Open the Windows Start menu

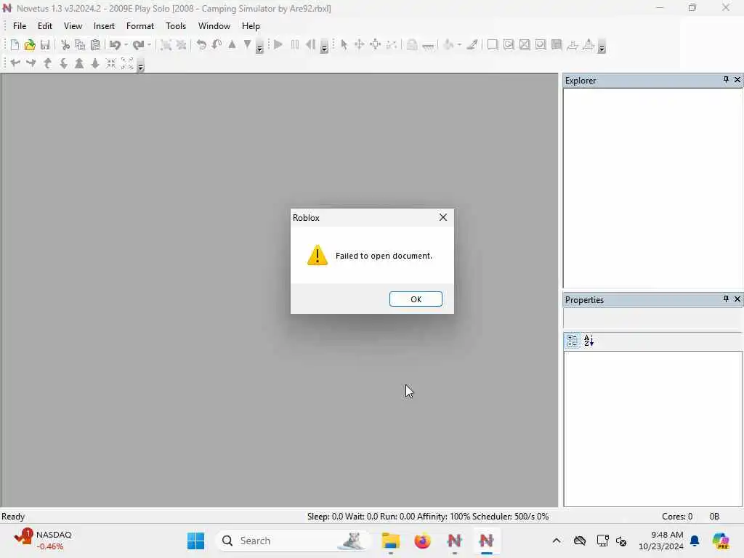click(x=195, y=541)
